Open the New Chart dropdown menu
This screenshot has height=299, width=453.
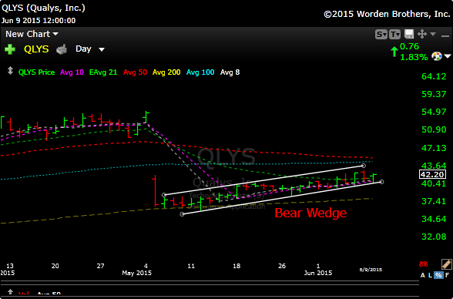pyautogui.click(x=32, y=34)
